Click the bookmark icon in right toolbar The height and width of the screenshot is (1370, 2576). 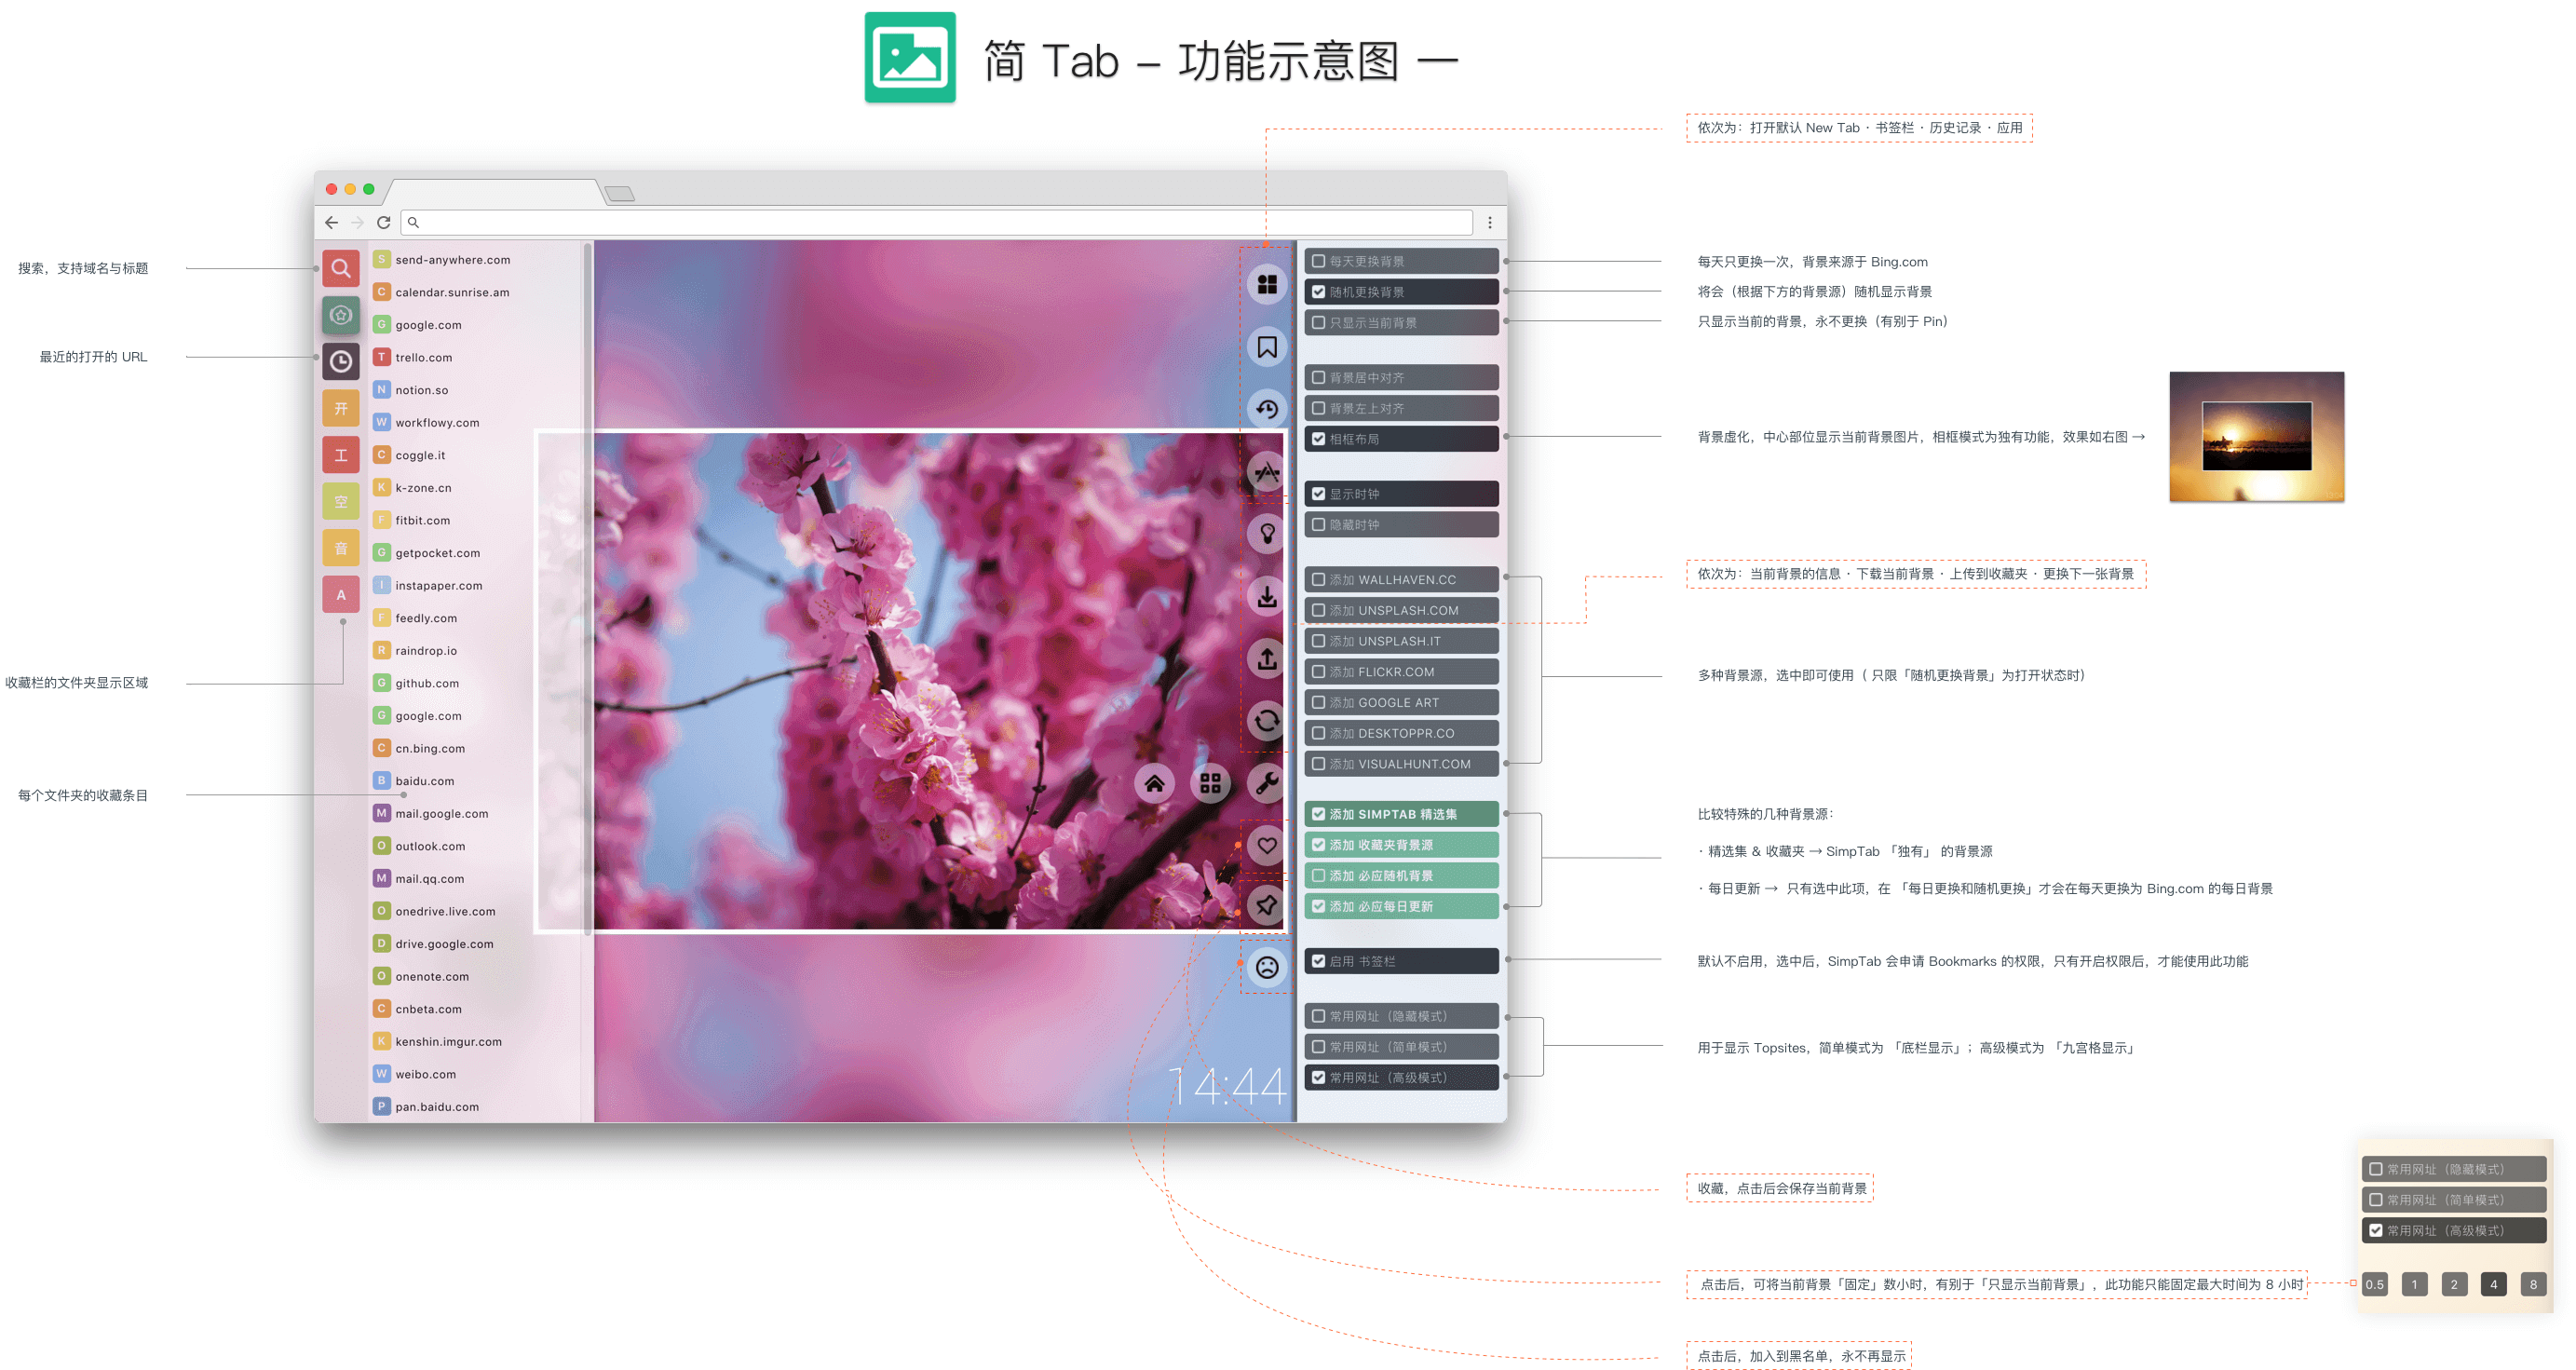click(1266, 347)
